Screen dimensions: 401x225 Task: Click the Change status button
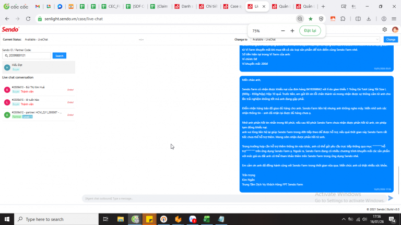(x=391, y=39)
